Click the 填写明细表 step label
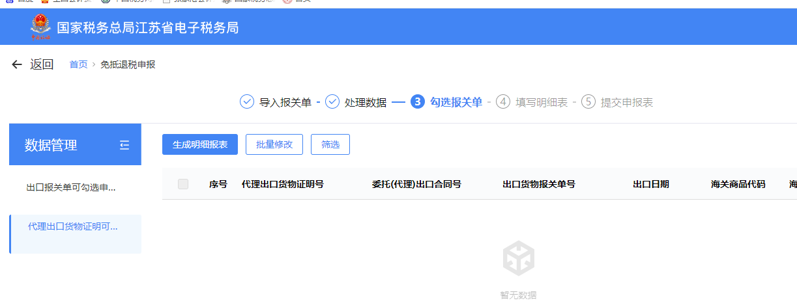This screenshot has width=797, height=307. [542, 103]
